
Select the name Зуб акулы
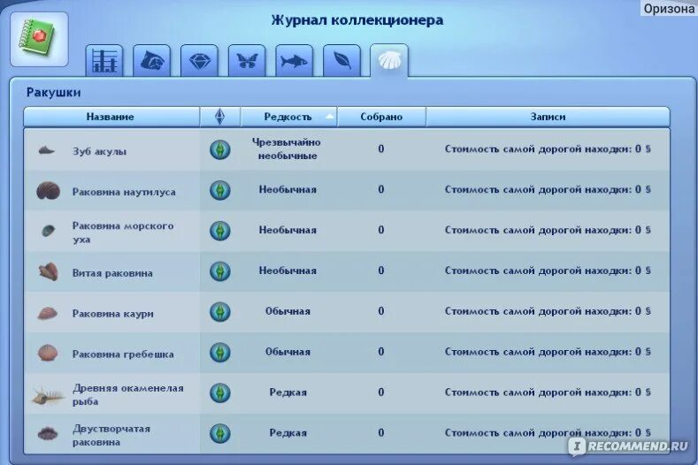pos(99,151)
